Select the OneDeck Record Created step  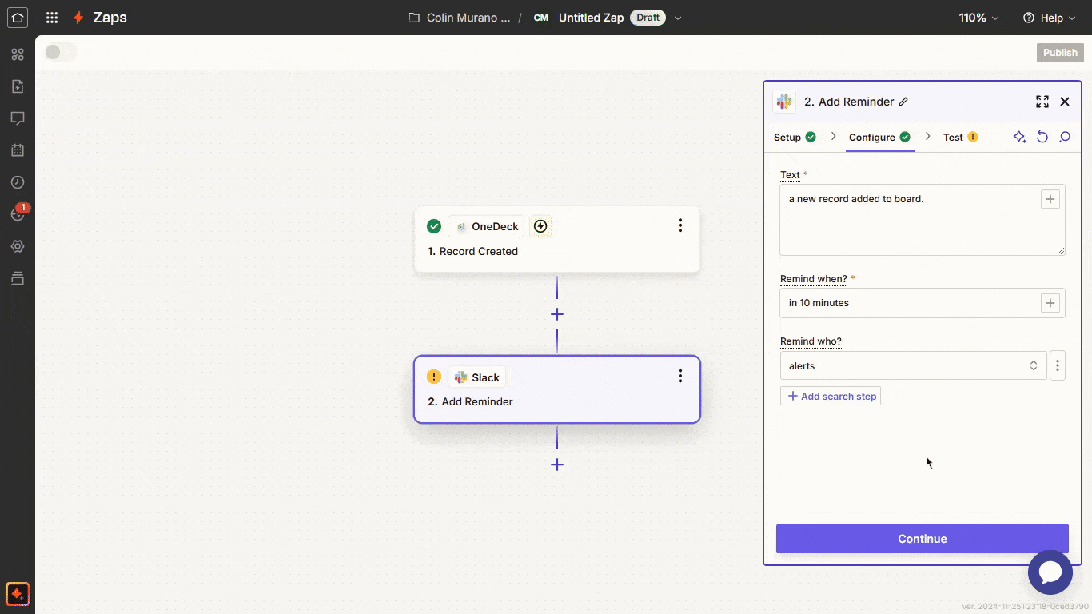point(557,239)
